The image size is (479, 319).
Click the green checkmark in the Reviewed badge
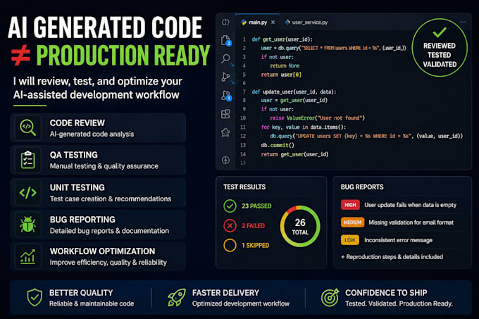click(440, 32)
